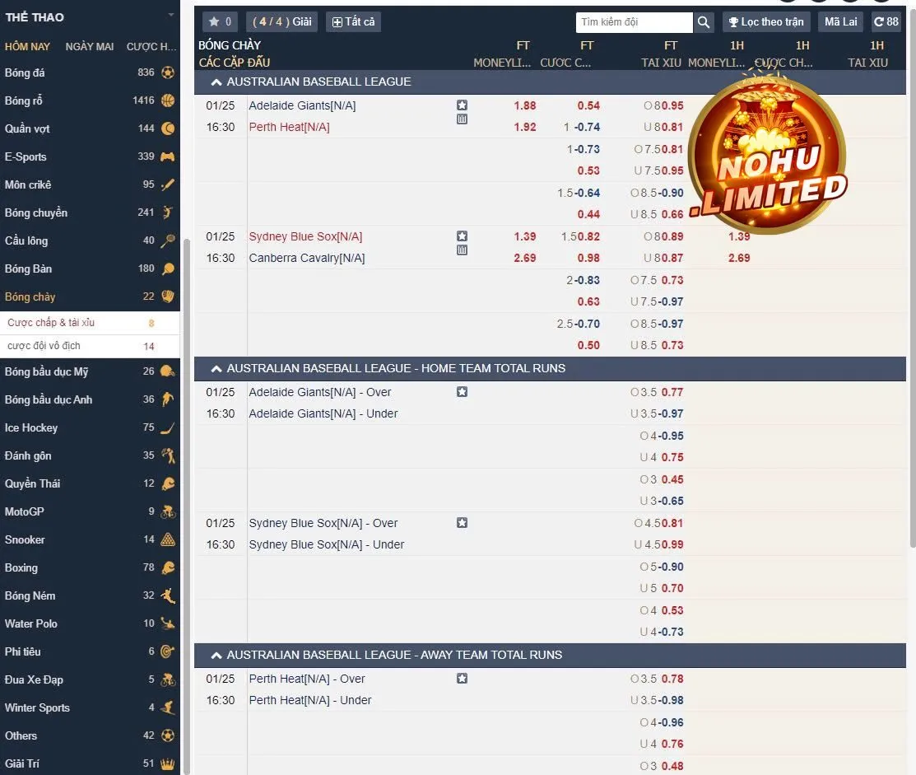916x775 pixels.
Task: Click the search magnifier icon
Action: coord(704,22)
